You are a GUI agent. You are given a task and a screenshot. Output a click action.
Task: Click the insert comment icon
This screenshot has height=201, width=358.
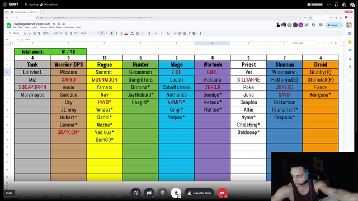point(180,33)
